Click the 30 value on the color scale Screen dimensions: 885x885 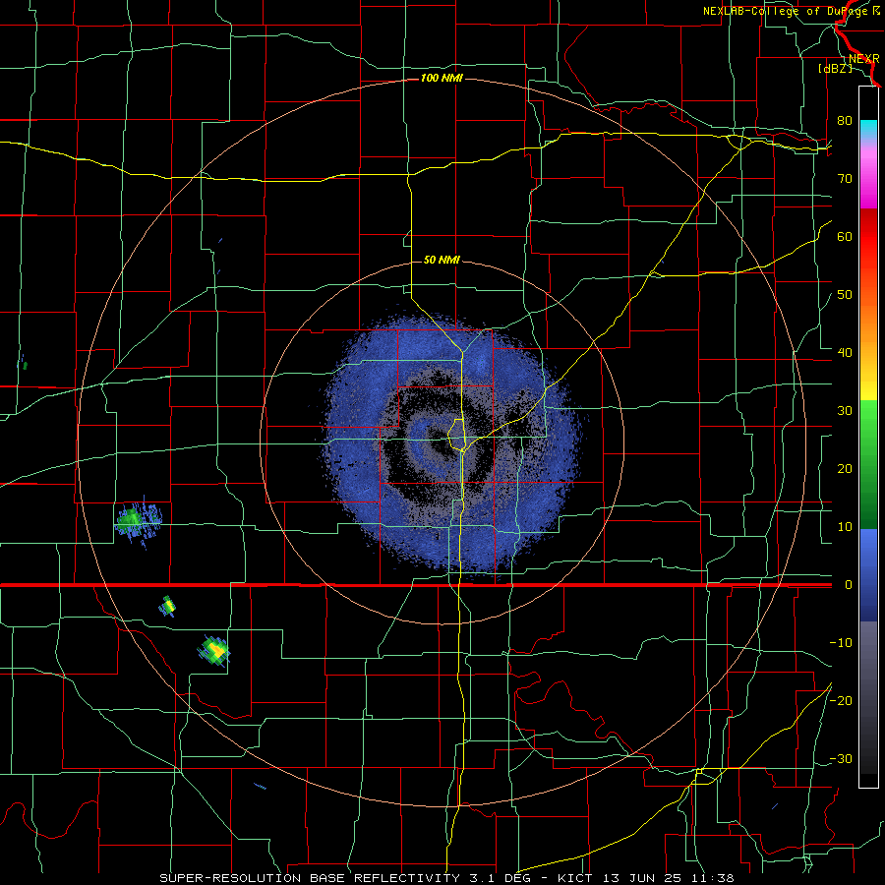(845, 410)
